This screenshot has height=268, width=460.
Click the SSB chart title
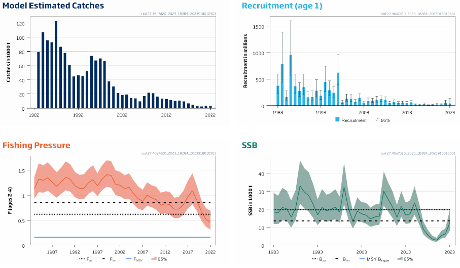coord(249,146)
